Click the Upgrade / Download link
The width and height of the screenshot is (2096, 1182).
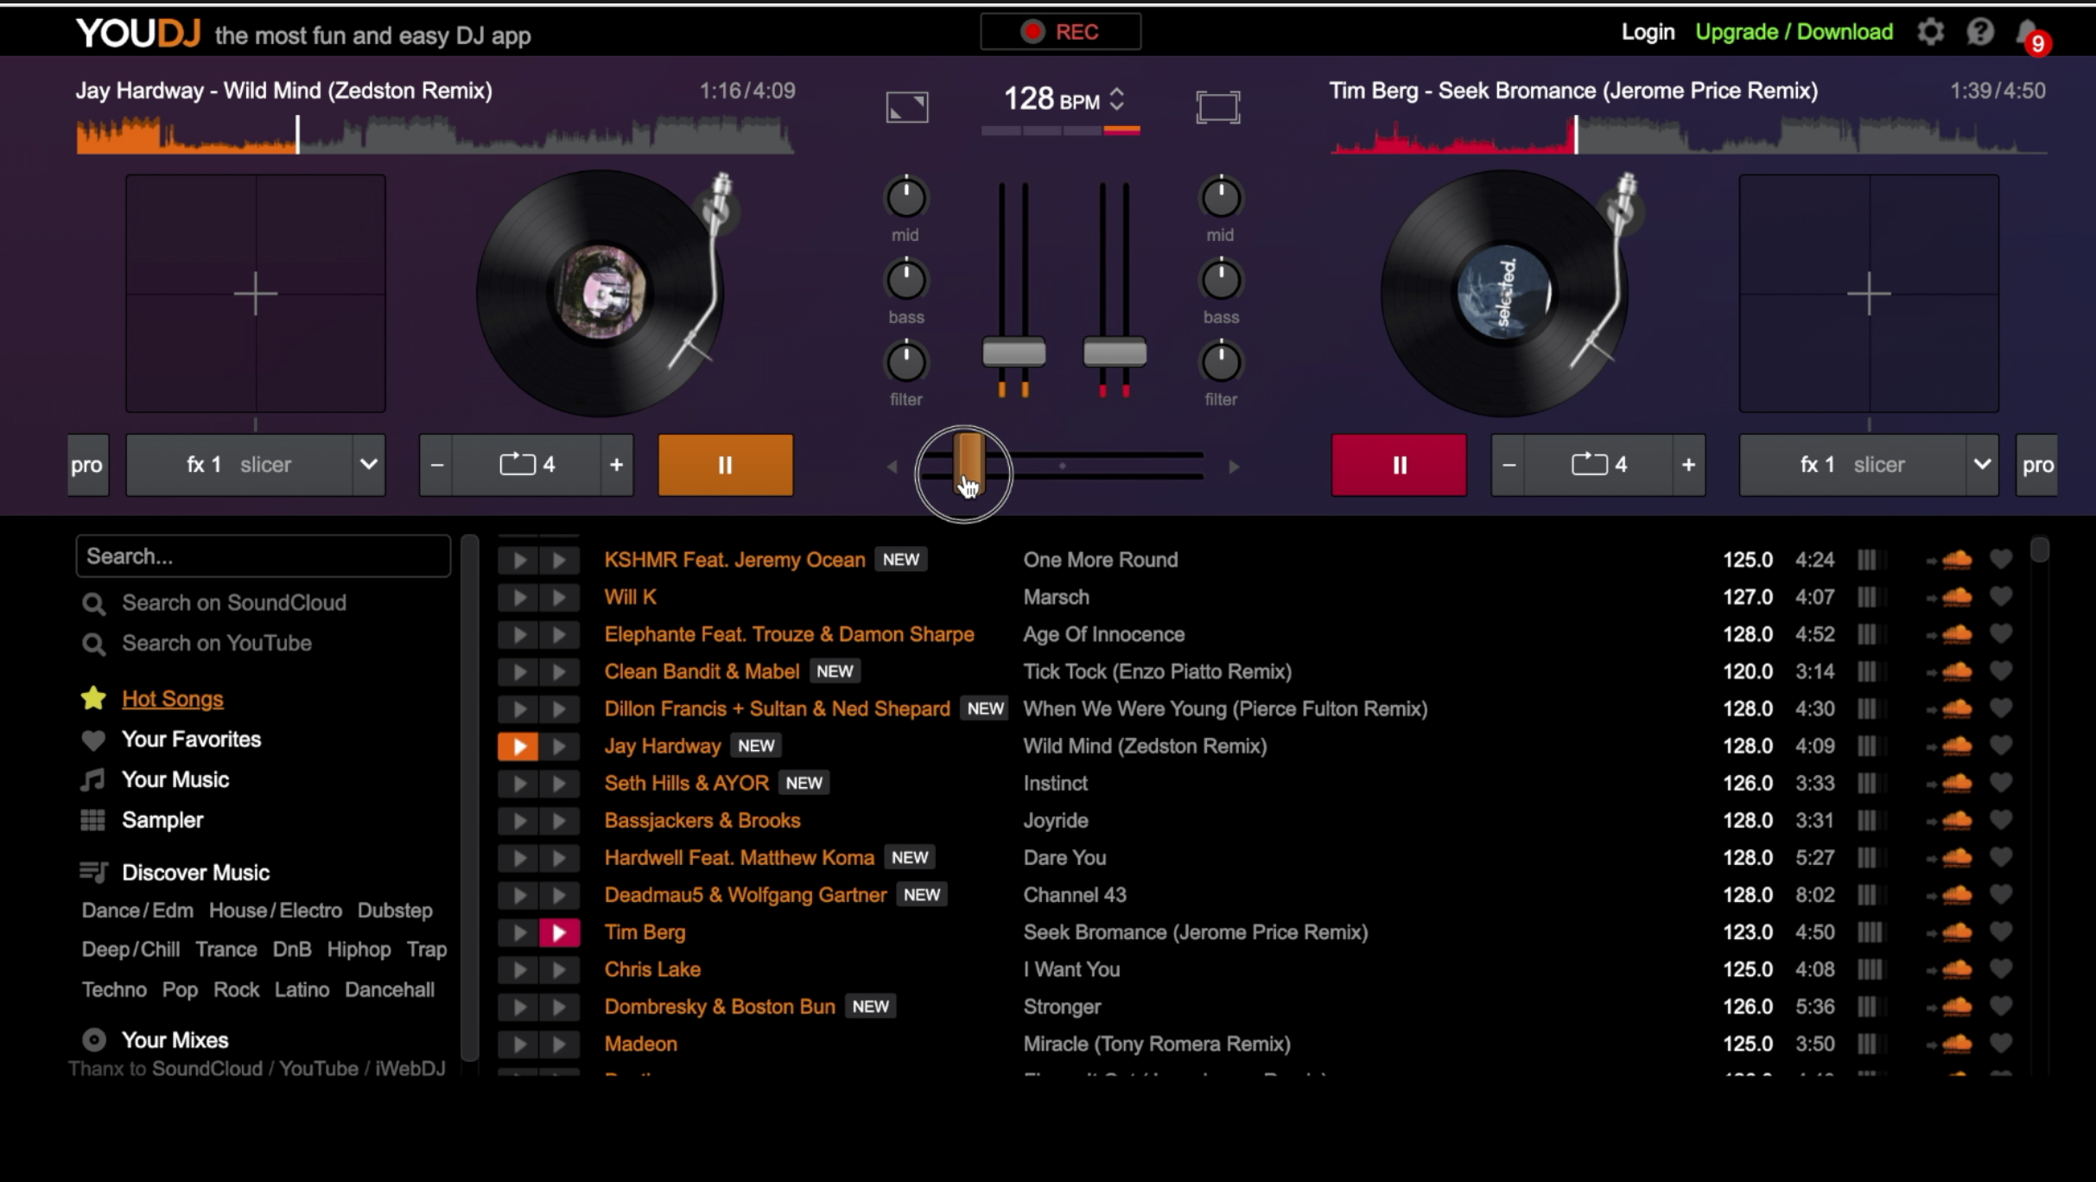click(x=1794, y=31)
